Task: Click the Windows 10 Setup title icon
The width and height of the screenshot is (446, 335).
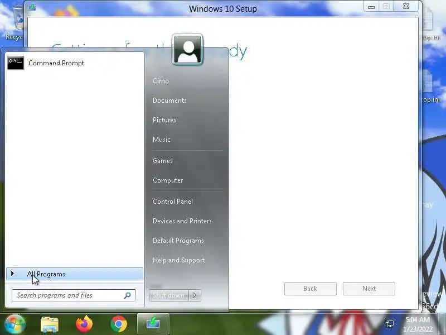Action: pos(32,7)
